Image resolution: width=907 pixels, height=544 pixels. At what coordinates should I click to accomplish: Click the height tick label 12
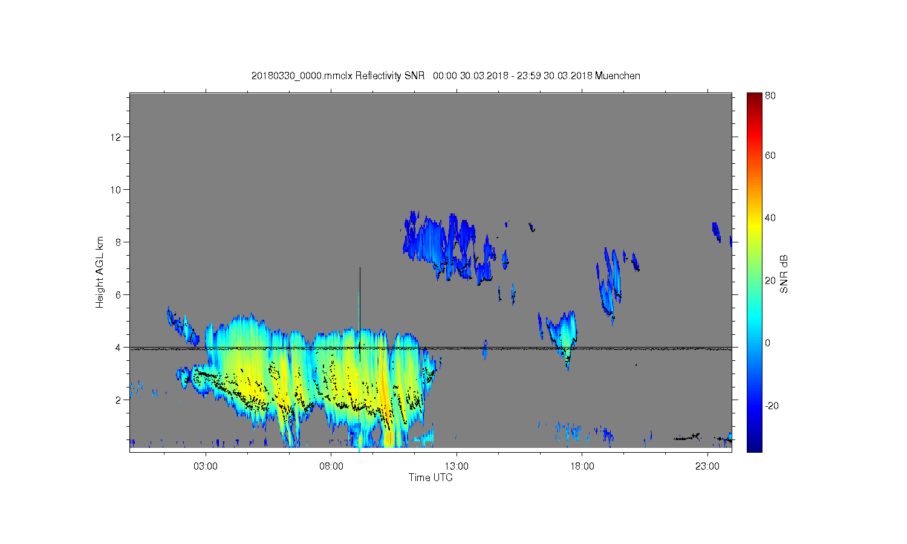click(115, 137)
